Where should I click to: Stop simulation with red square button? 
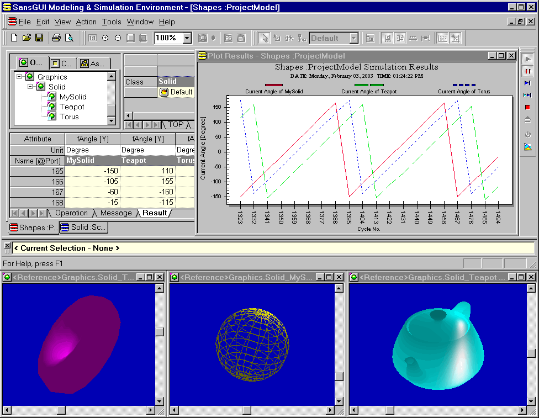click(x=527, y=107)
